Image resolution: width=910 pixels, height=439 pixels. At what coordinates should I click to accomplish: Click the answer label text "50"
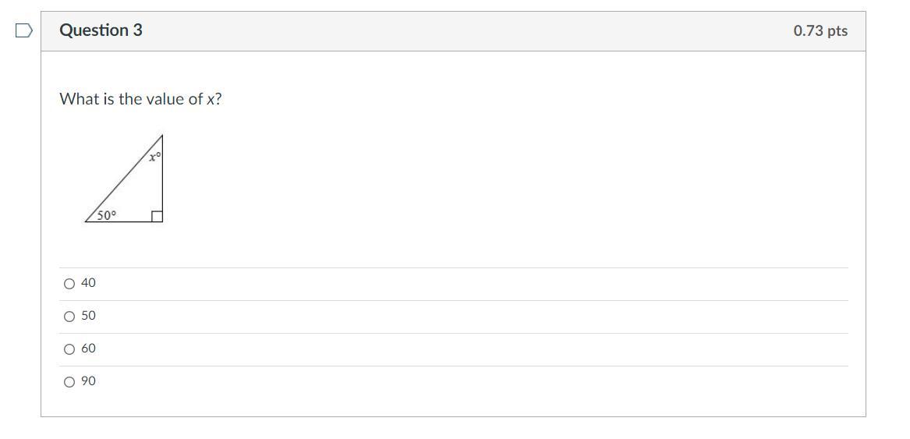88,316
